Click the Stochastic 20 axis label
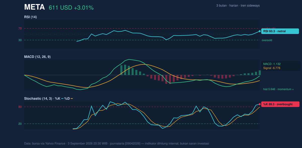 click(20, 124)
